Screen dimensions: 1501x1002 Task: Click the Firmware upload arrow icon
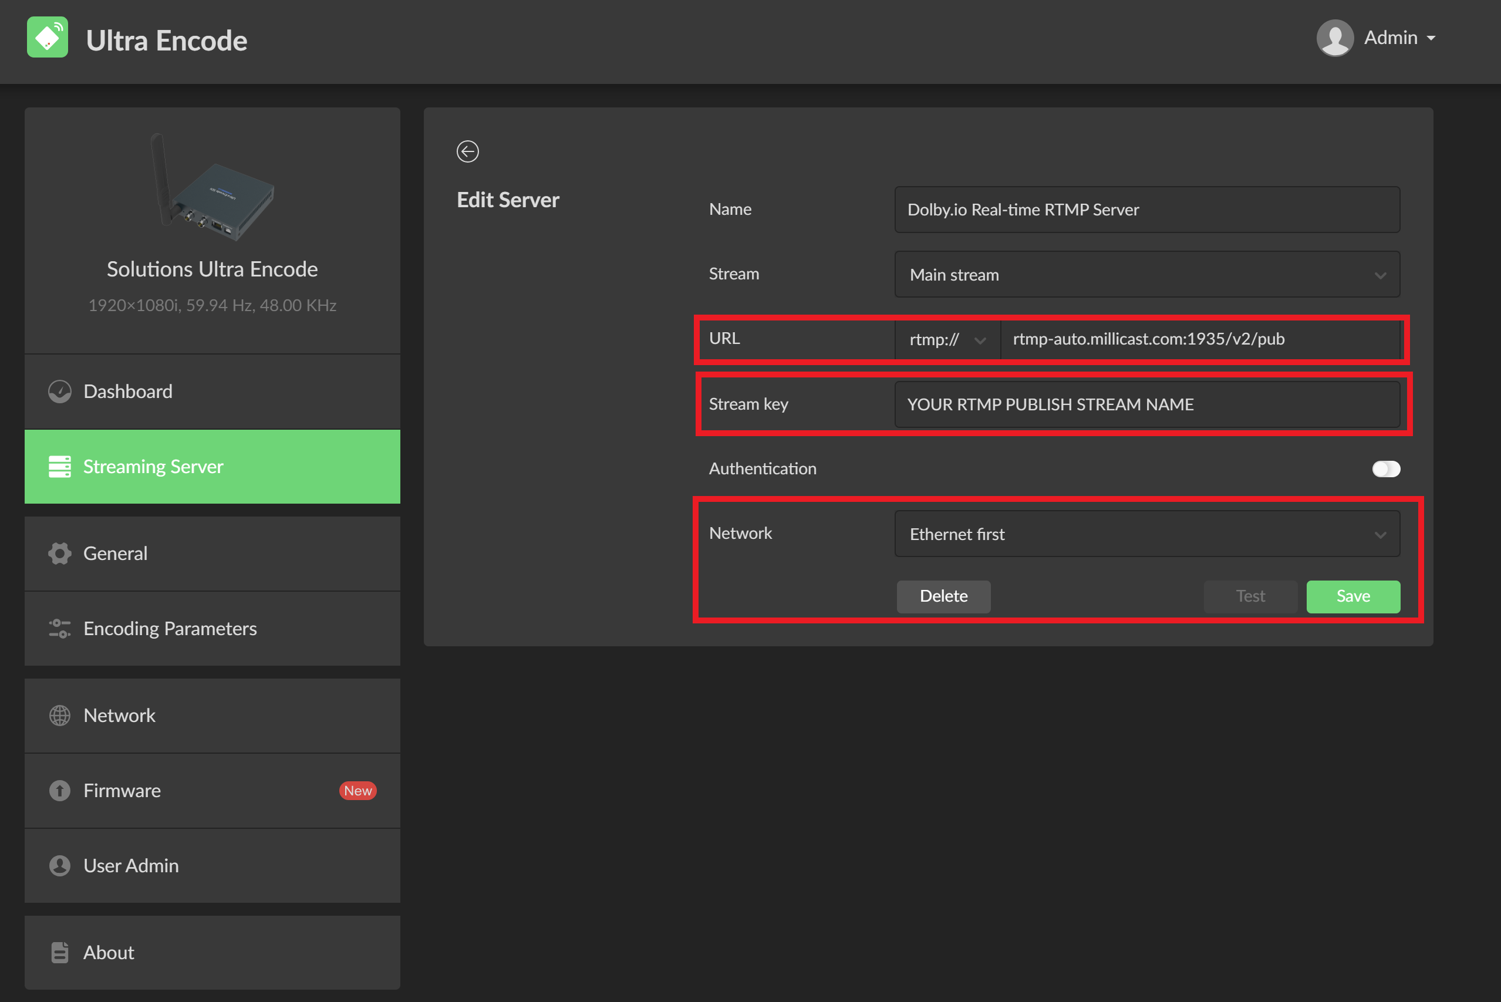[x=60, y=791]
